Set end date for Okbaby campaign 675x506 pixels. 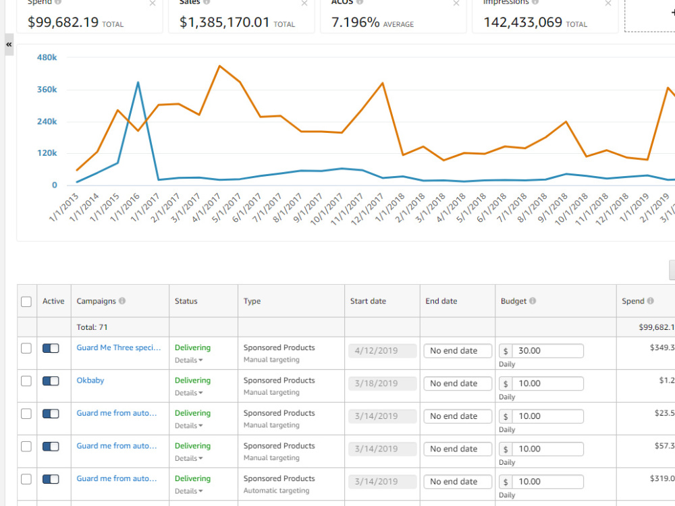[458, 383]
